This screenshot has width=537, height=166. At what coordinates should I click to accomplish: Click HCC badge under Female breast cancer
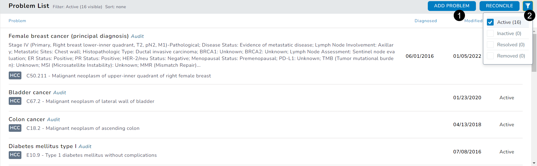[x=15, y=75]
